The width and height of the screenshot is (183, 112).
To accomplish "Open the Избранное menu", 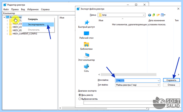I will (x=33, y=9).
